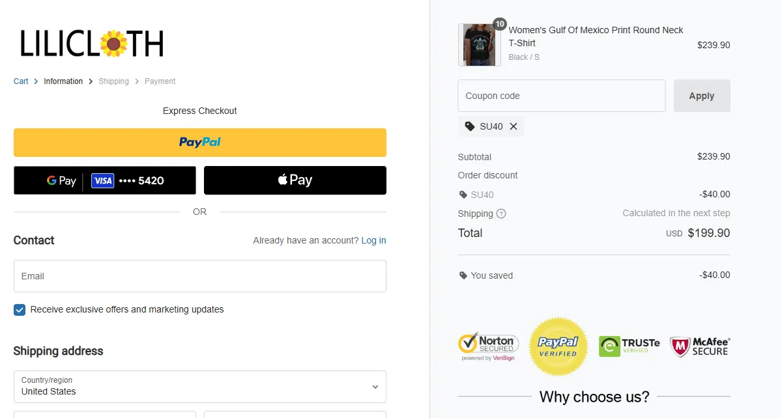This screenshot has width=782, height=418.
Task: Choose Google Pay with Visa card 5420
Action: click(x=104, y=180)
